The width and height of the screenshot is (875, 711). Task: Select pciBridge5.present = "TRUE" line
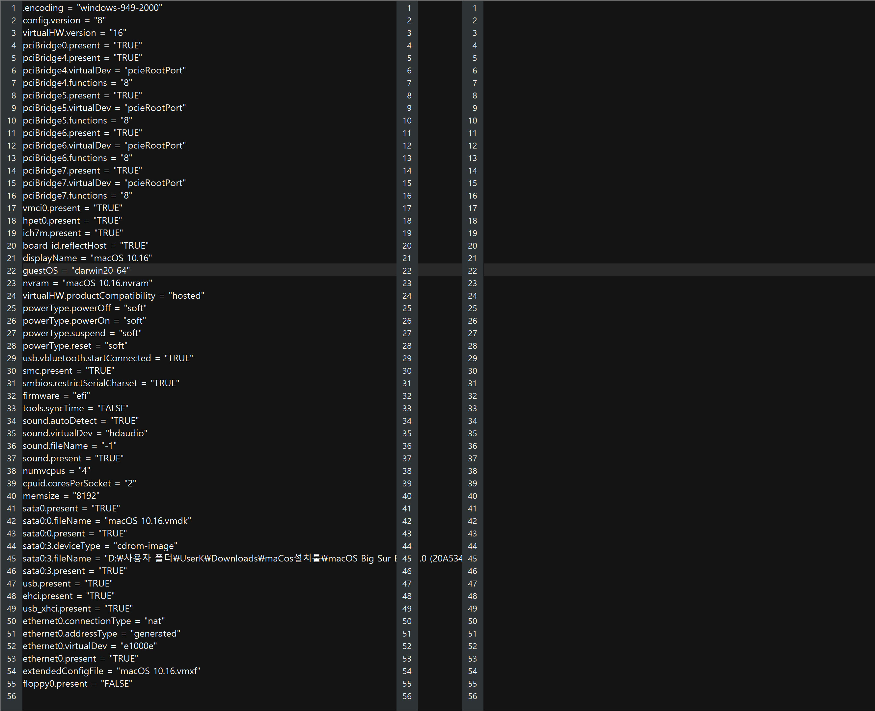coord(82,96)
